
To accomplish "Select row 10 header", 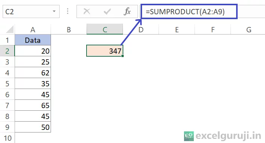I will (x=7, y=138).
